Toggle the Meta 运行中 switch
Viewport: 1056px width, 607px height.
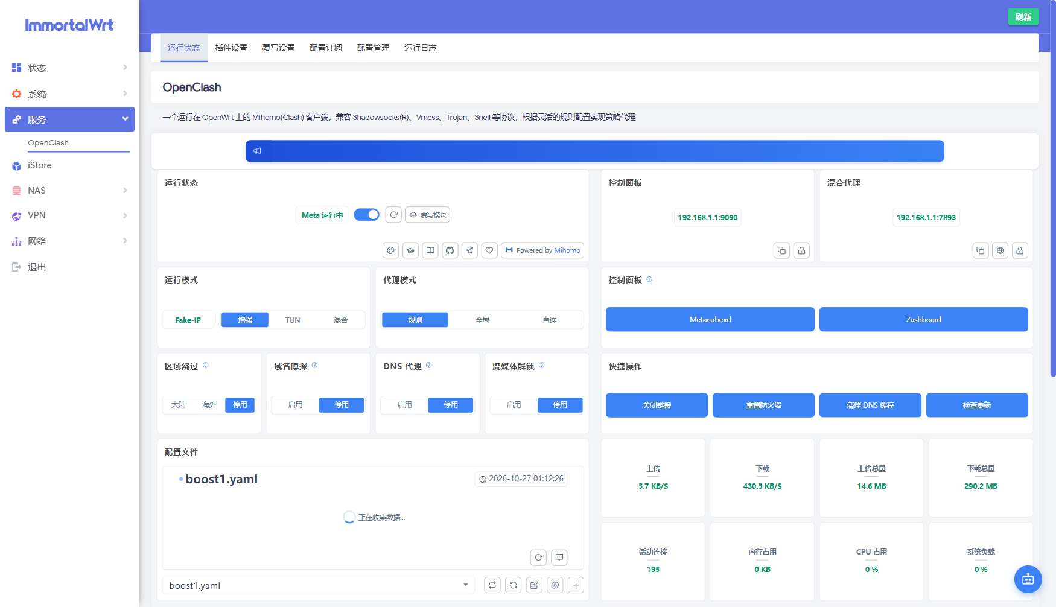tap(366, 215)
